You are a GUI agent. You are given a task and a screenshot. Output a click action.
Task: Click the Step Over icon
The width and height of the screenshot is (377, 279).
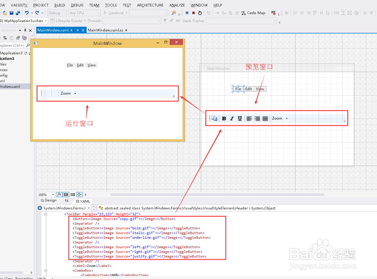pos(231,13)
